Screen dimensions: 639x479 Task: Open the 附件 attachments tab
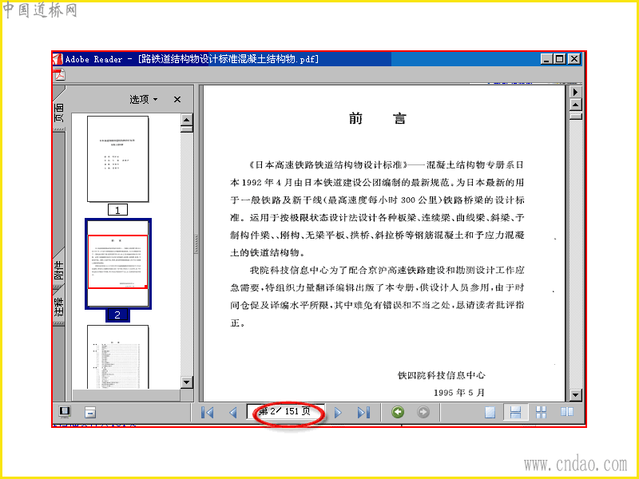[59, 270]
